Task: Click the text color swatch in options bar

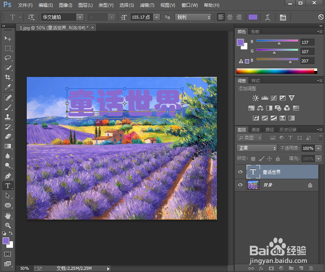Action: (253, 17)
